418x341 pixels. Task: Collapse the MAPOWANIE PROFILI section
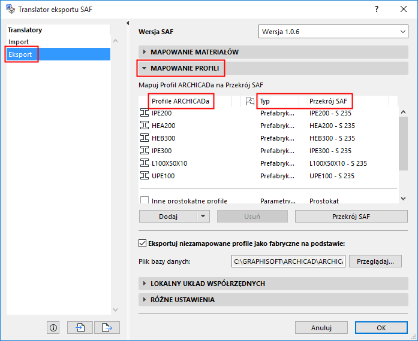click(x=273, y=68)
